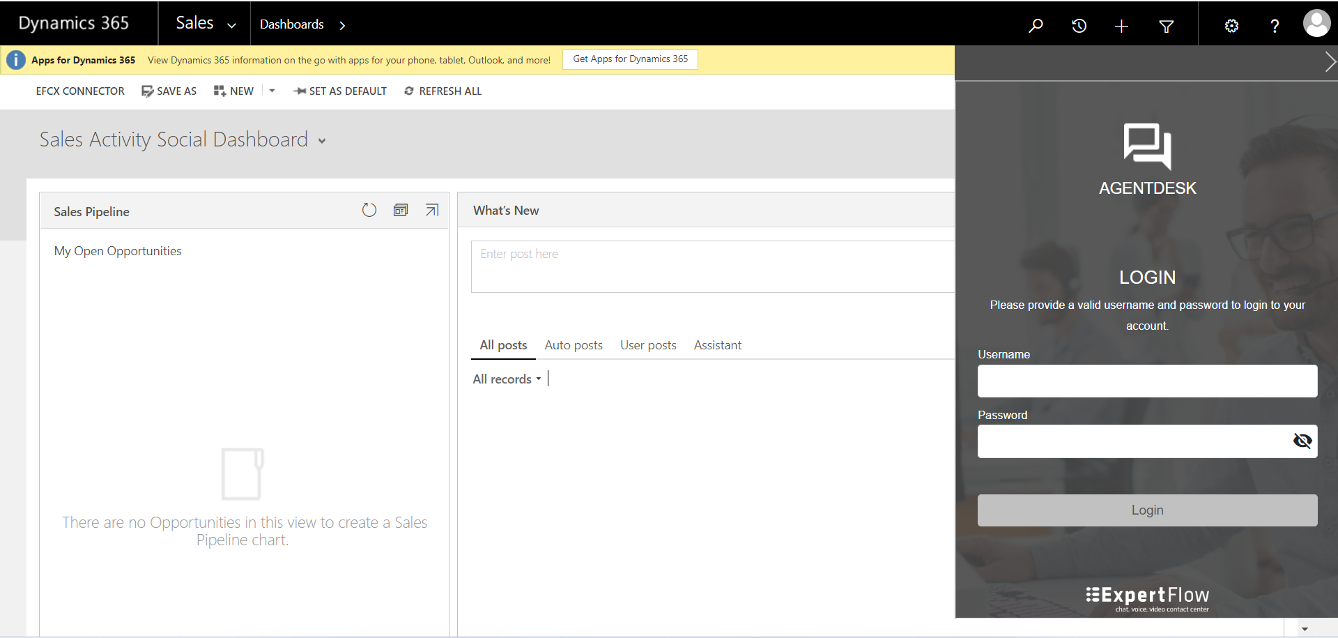Click Set As Default toolbar command
The width and height of the screenshot is (1338, 638).
340,91
